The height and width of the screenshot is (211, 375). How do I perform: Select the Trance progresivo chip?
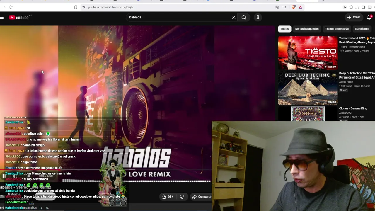pos(337,29)
